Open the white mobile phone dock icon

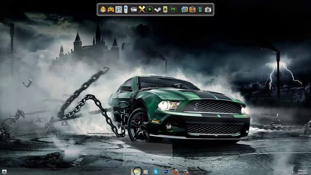(x=125, y=9)
